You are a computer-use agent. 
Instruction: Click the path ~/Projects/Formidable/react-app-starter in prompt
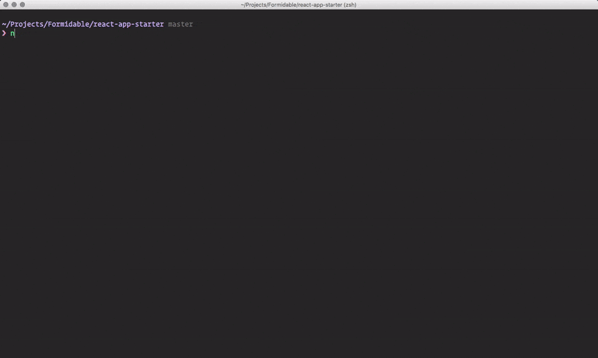click(83, 24)
